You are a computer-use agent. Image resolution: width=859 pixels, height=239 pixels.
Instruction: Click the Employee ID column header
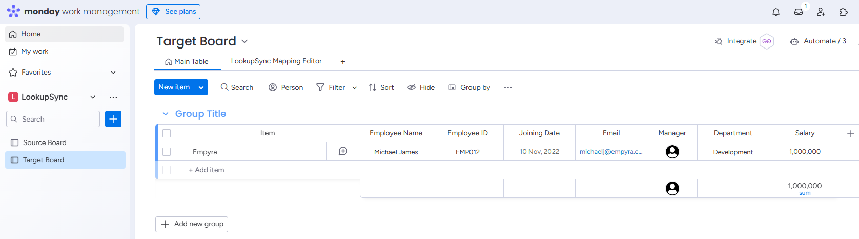pos(468,133)
